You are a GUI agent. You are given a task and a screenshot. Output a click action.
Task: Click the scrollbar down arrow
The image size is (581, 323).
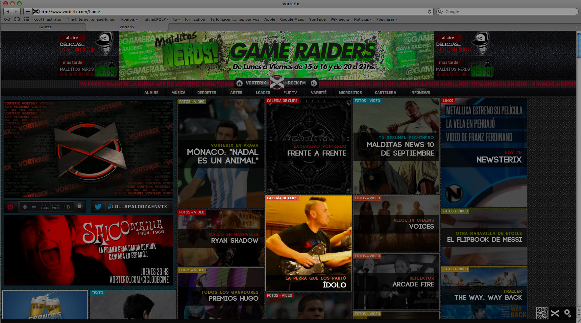578,315
